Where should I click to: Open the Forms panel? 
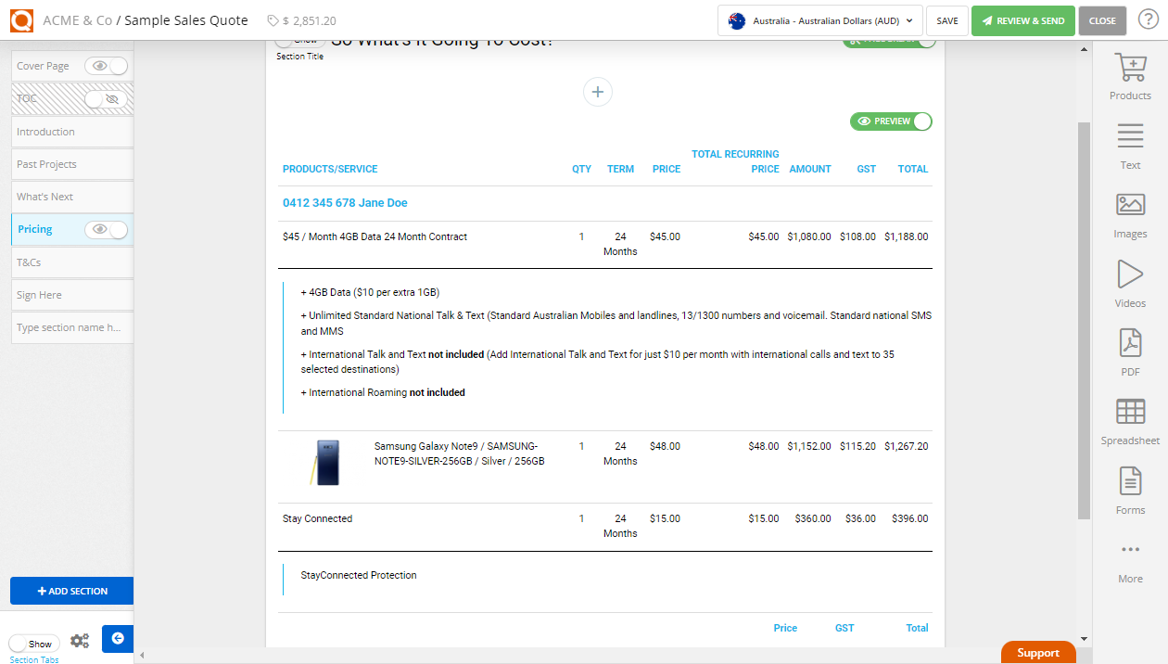pyautogui.click(x=1130, y=490)
